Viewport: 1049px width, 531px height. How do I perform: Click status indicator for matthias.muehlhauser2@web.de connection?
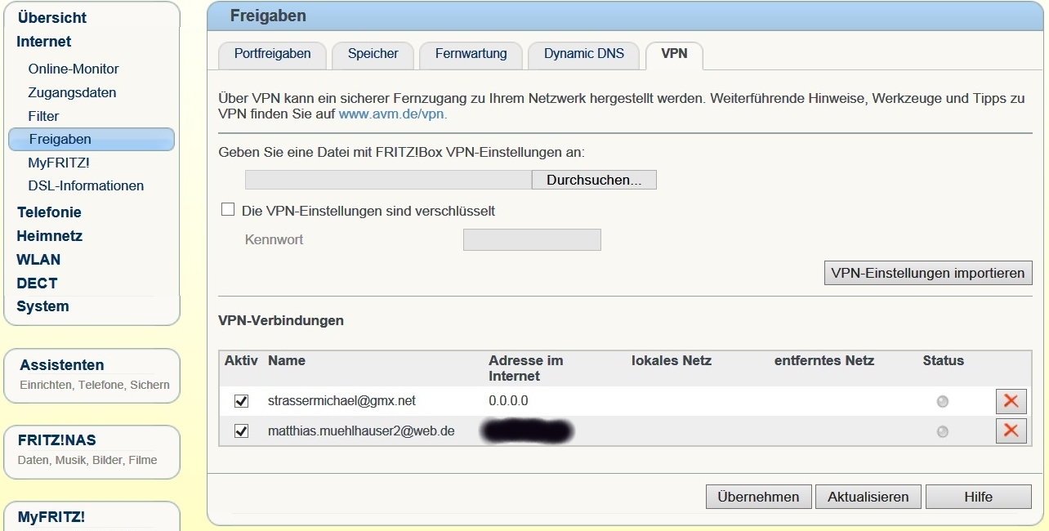943,431
